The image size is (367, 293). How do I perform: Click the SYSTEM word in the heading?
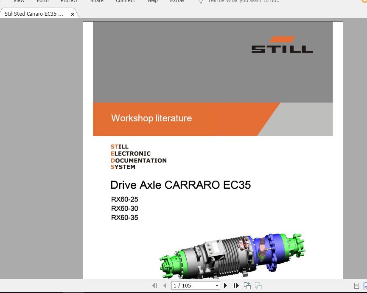(123, 167)
